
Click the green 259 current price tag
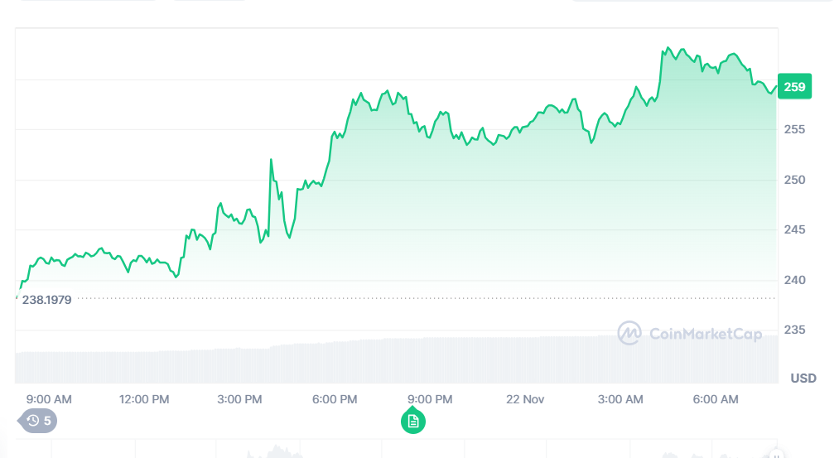pos(794,86)
